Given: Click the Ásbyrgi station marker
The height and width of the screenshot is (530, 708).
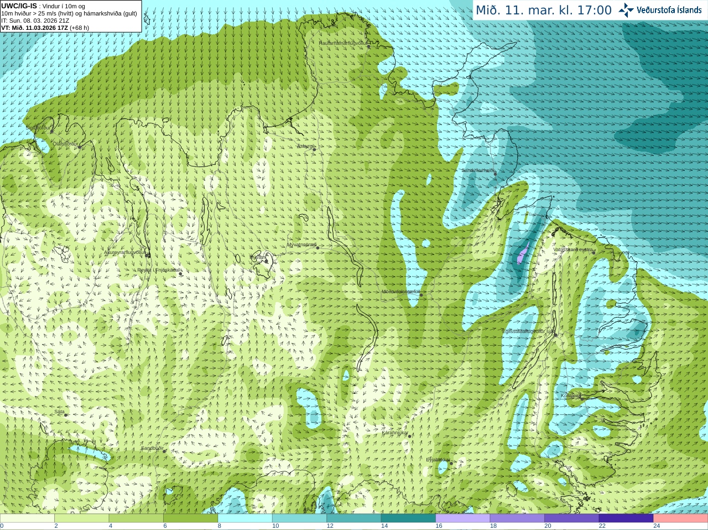Looking at the screenshot, I should (314, 149).
